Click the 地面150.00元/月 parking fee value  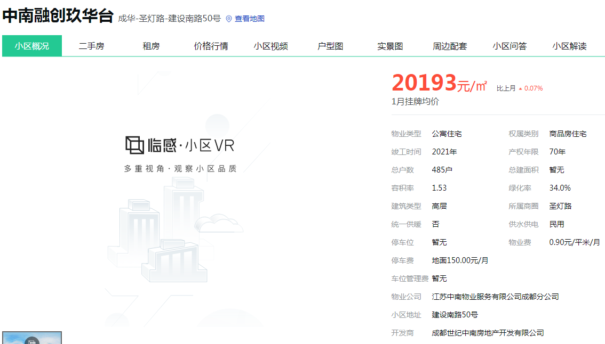(x=460, y=260)
